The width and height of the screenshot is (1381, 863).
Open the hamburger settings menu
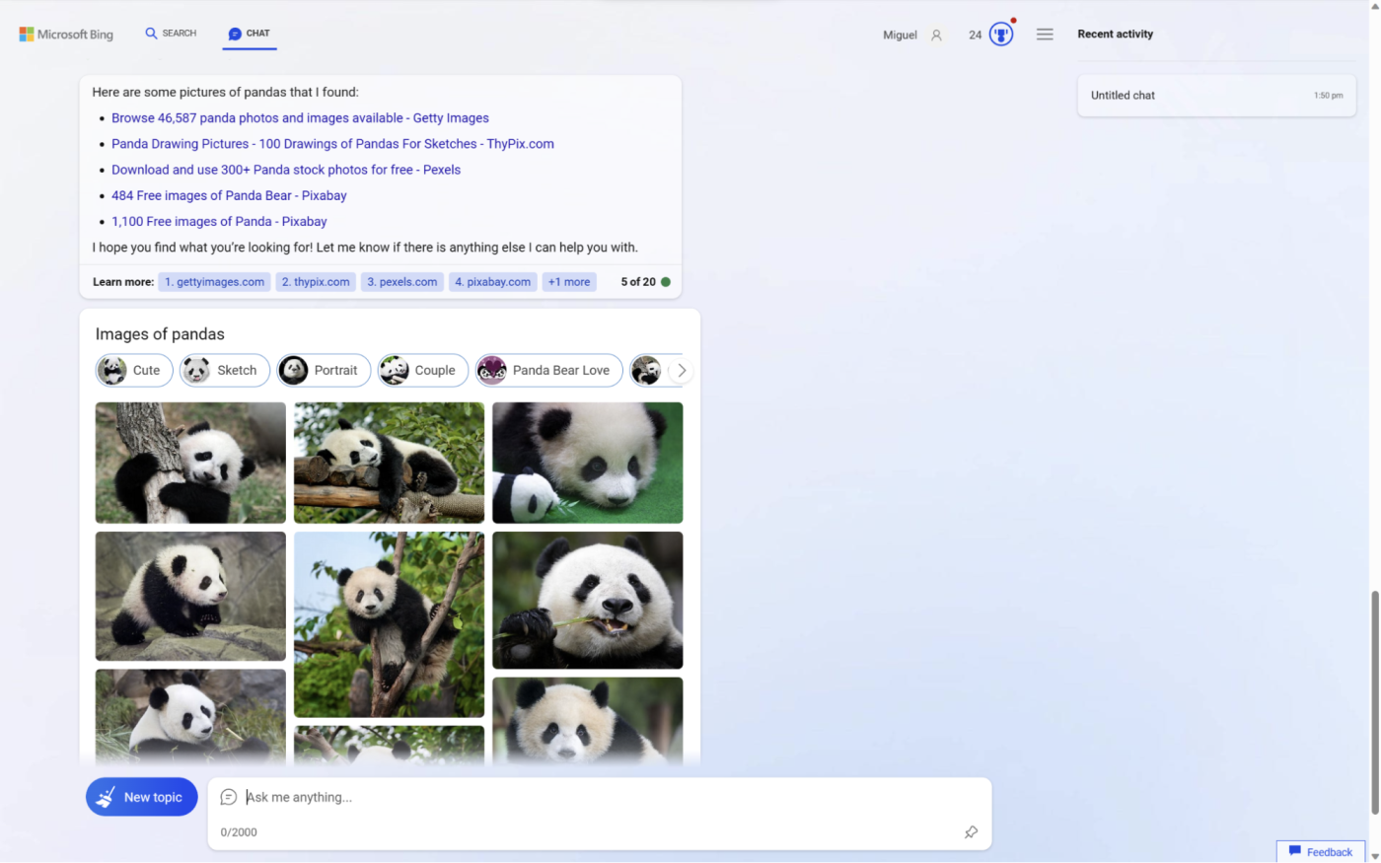[1045, 35]
